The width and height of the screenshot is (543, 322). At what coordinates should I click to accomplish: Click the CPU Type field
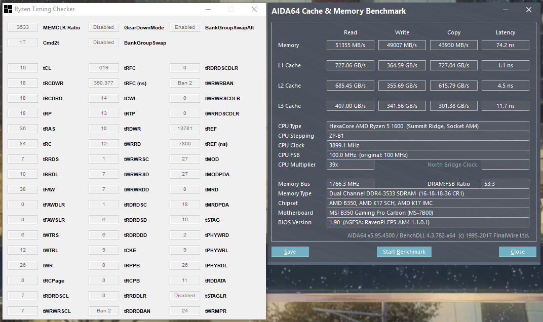428,126
